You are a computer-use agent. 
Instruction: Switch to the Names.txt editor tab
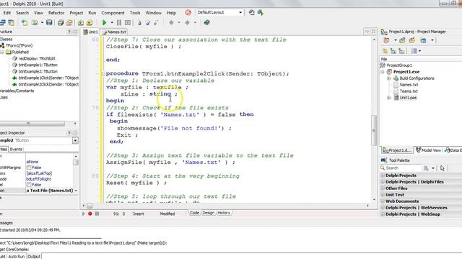pyautogui.click(x=114, y=32)
